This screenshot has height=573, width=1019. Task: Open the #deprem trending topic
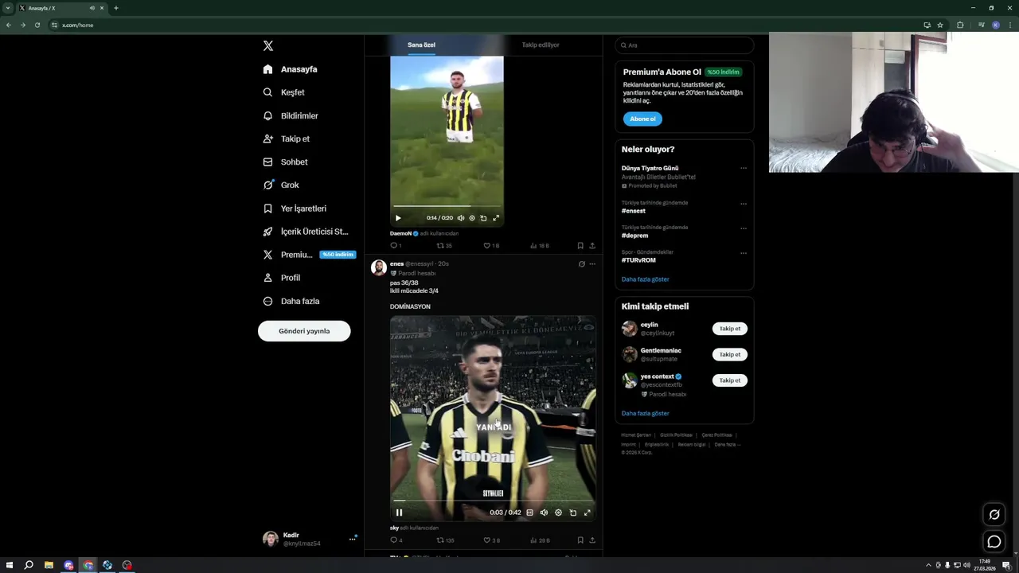(x=634, y=236)
